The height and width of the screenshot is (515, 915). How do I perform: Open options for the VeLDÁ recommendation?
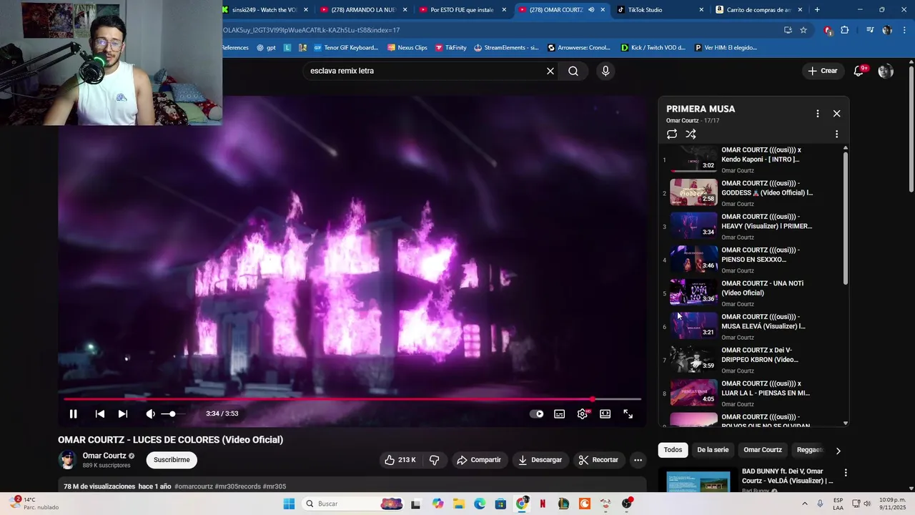pos(846,473)
